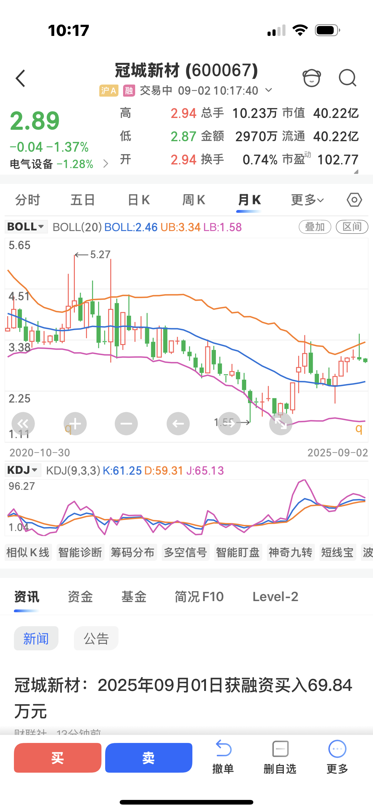Expand the 更多 chart period menu
This screenshot has height=812, width=373.
point(307,200)
